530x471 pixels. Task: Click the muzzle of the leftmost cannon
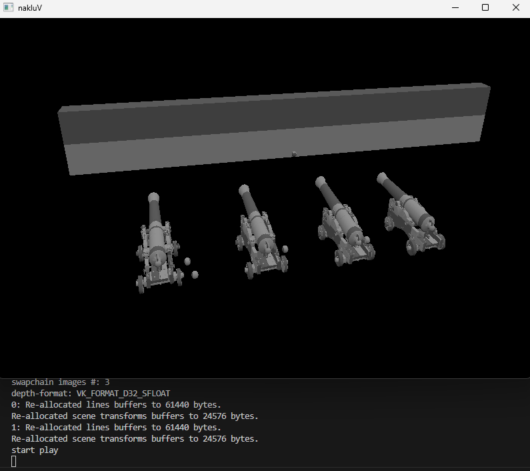(x=154, y=198)
